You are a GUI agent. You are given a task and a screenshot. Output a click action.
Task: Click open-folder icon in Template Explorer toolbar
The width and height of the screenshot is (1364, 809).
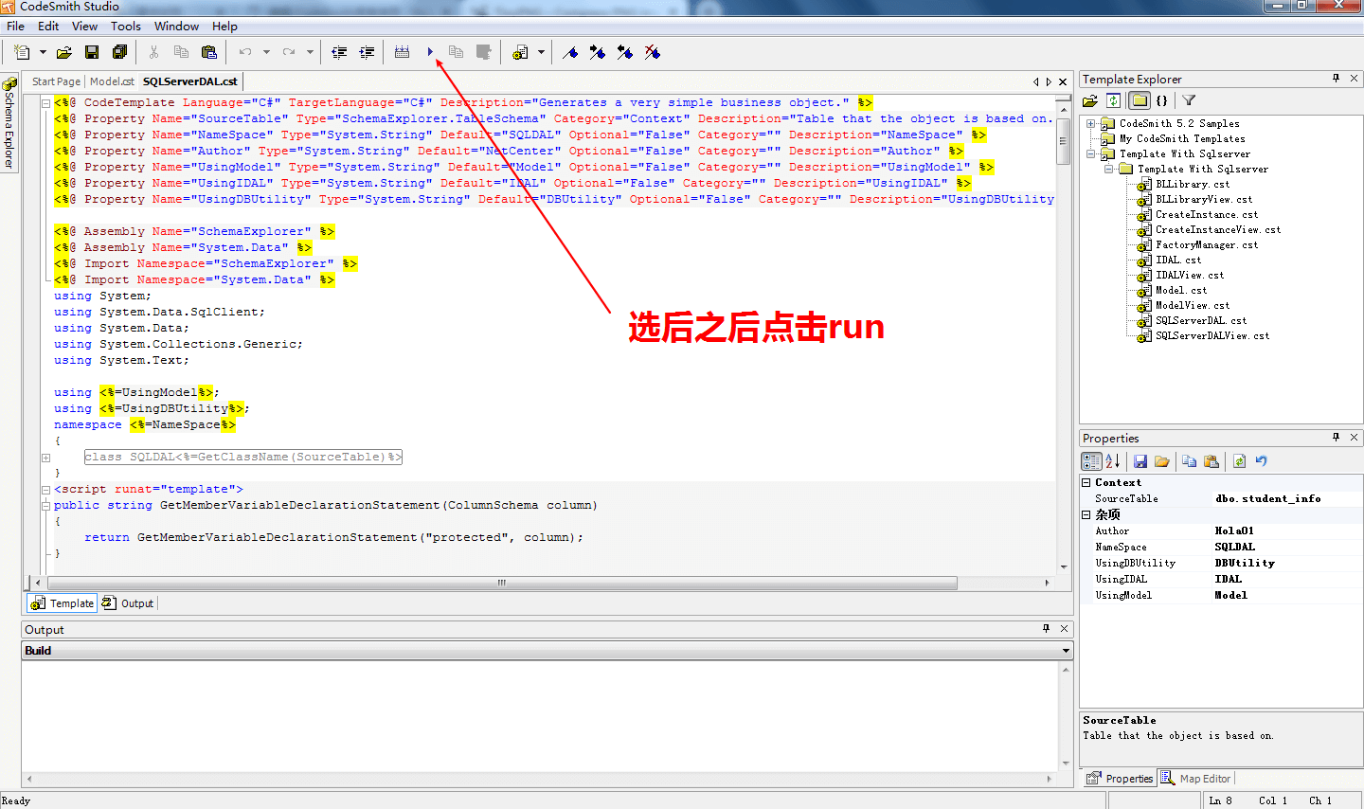(x=1090, y=100)
